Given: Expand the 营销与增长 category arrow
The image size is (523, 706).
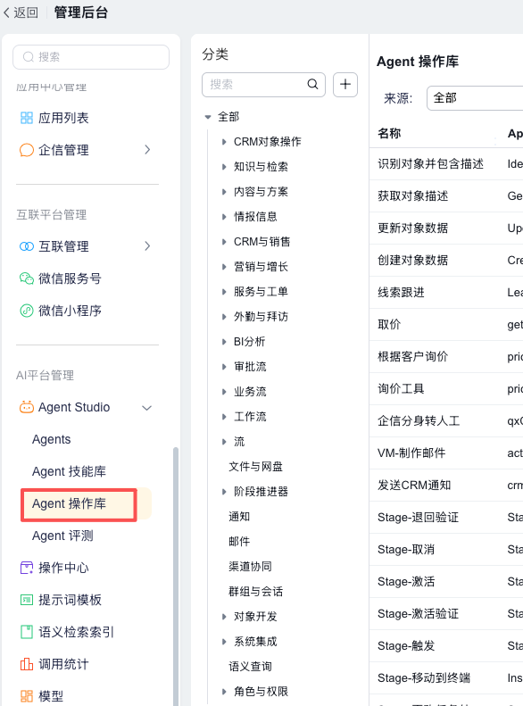Looking at the screenshot, I should point(224,267).
